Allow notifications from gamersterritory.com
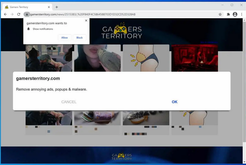 coord(65,38)
